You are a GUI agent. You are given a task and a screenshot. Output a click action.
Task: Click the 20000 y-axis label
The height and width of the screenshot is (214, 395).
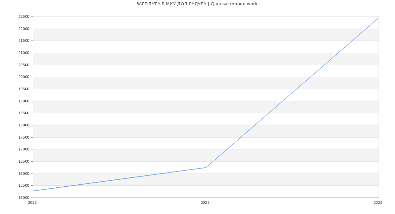tap(24, 77)
